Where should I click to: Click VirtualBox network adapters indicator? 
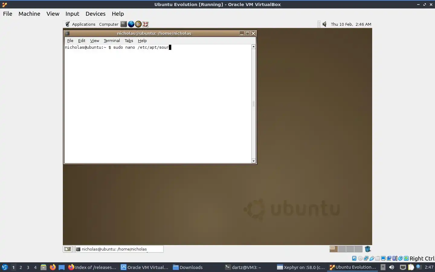[x=366, y=258]
